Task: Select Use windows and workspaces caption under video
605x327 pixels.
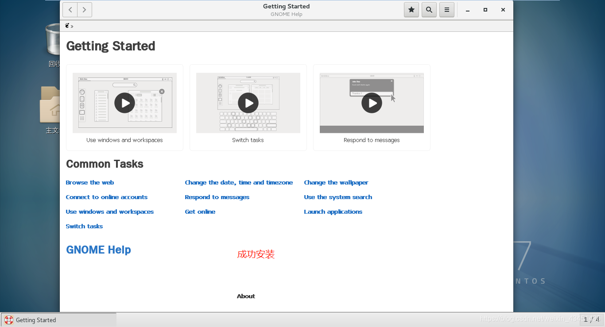Action: point(124,140)
